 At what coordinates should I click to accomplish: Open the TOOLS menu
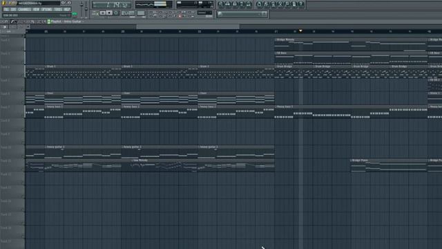click(58, 9)
